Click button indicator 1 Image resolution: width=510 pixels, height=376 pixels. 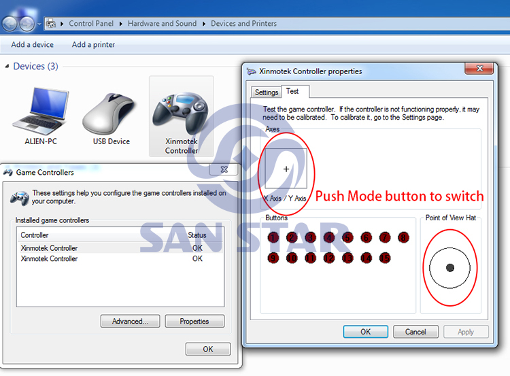coord(273,237)
